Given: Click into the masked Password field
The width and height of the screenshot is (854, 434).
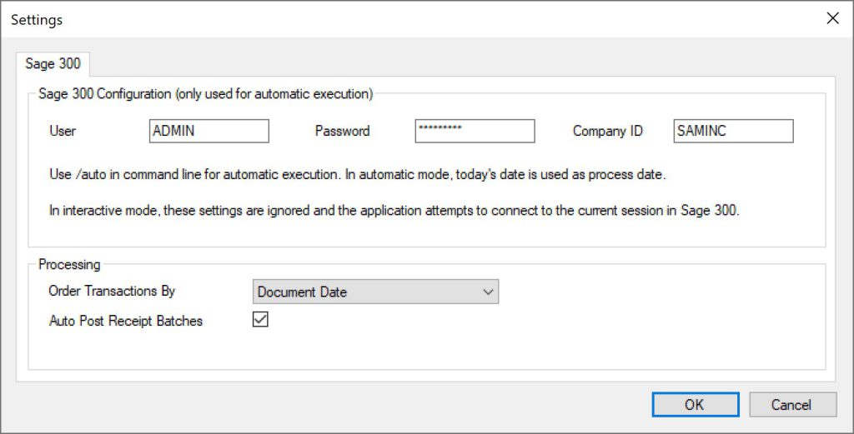Looking at the screenshot, I should [475, 131].
